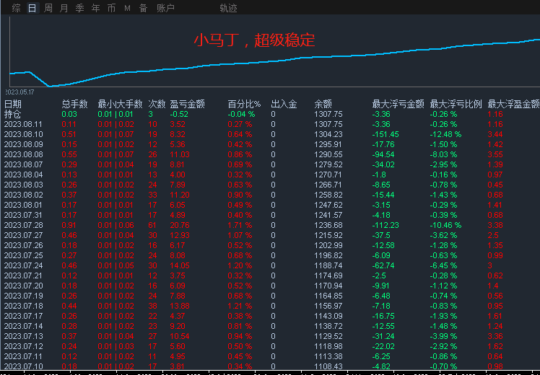Select the 2023.08.02 date row
The height and width of the screenshot is (375, 540).
click(x=270, y=195)
